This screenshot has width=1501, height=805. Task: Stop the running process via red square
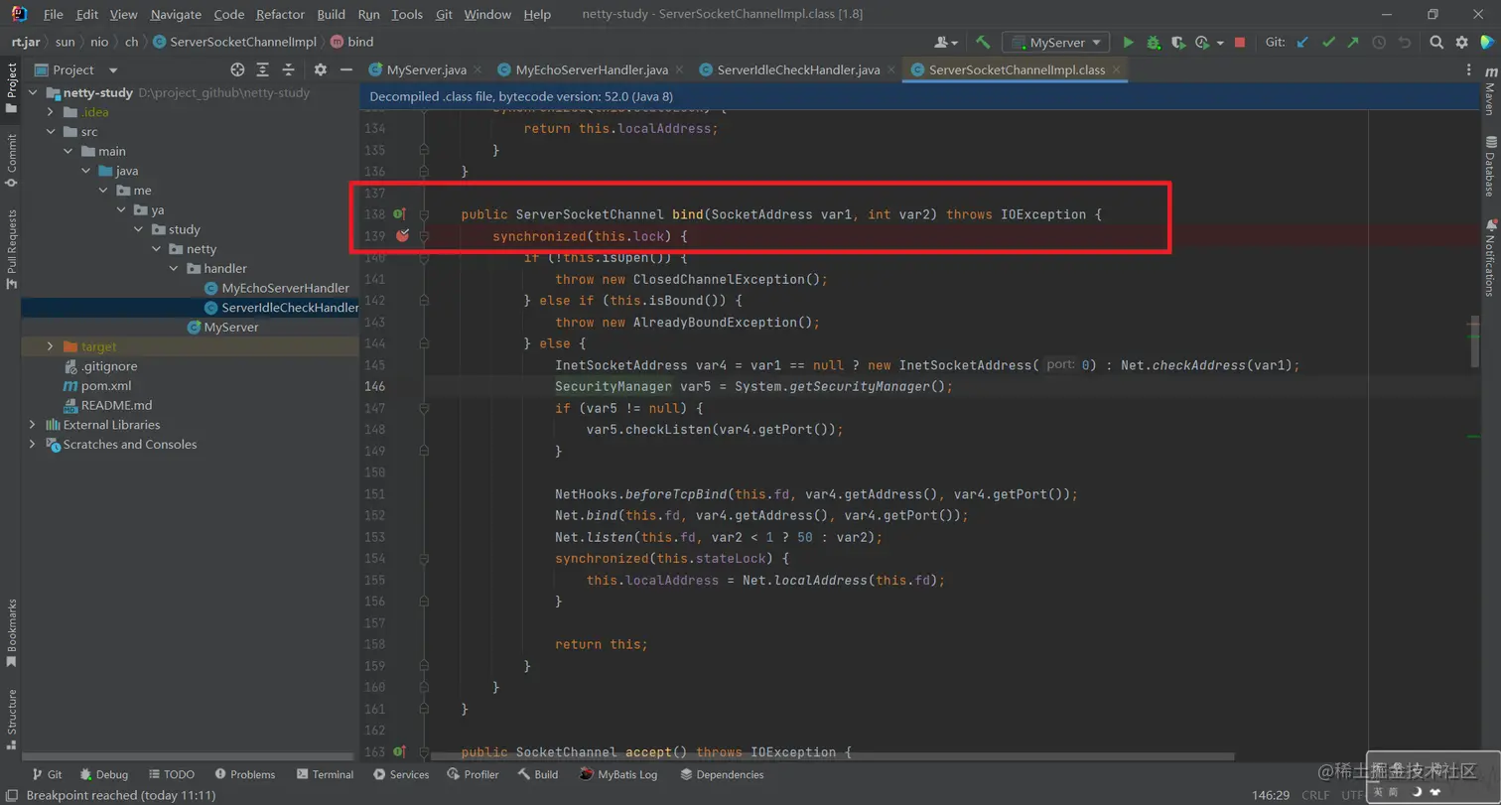tap(1240, 43)
